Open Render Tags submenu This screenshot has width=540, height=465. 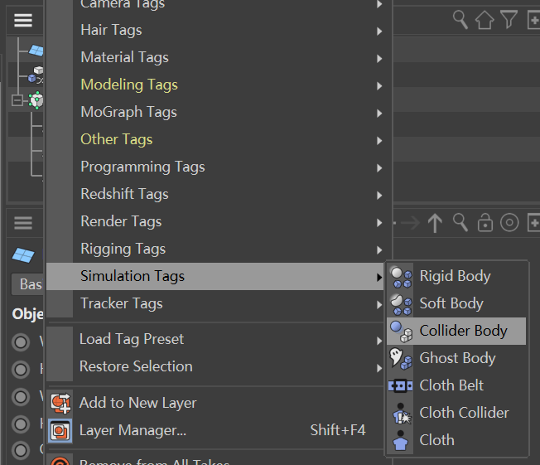click(215, 221)
